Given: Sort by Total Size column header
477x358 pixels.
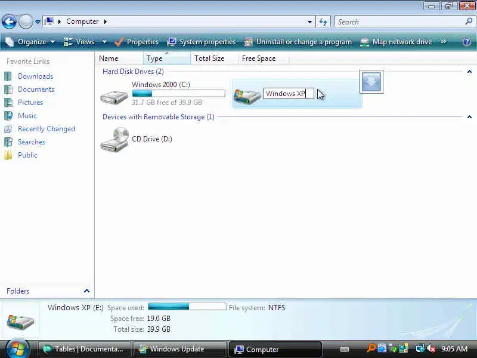Looking at the screenshot, I should point(214,58).
